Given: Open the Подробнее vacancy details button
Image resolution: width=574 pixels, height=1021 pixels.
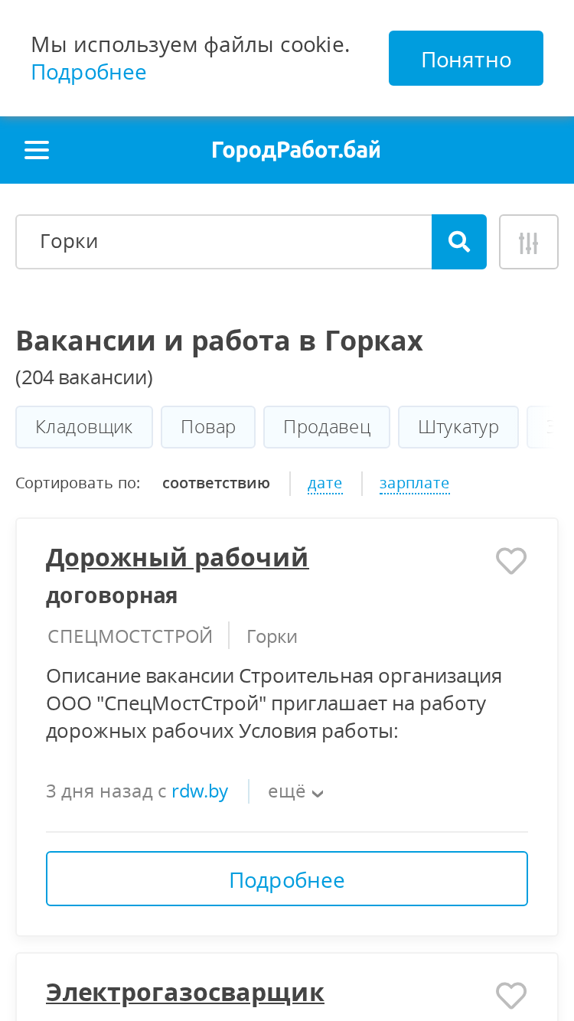Looking at the screenshot, I should click(287, 879).
